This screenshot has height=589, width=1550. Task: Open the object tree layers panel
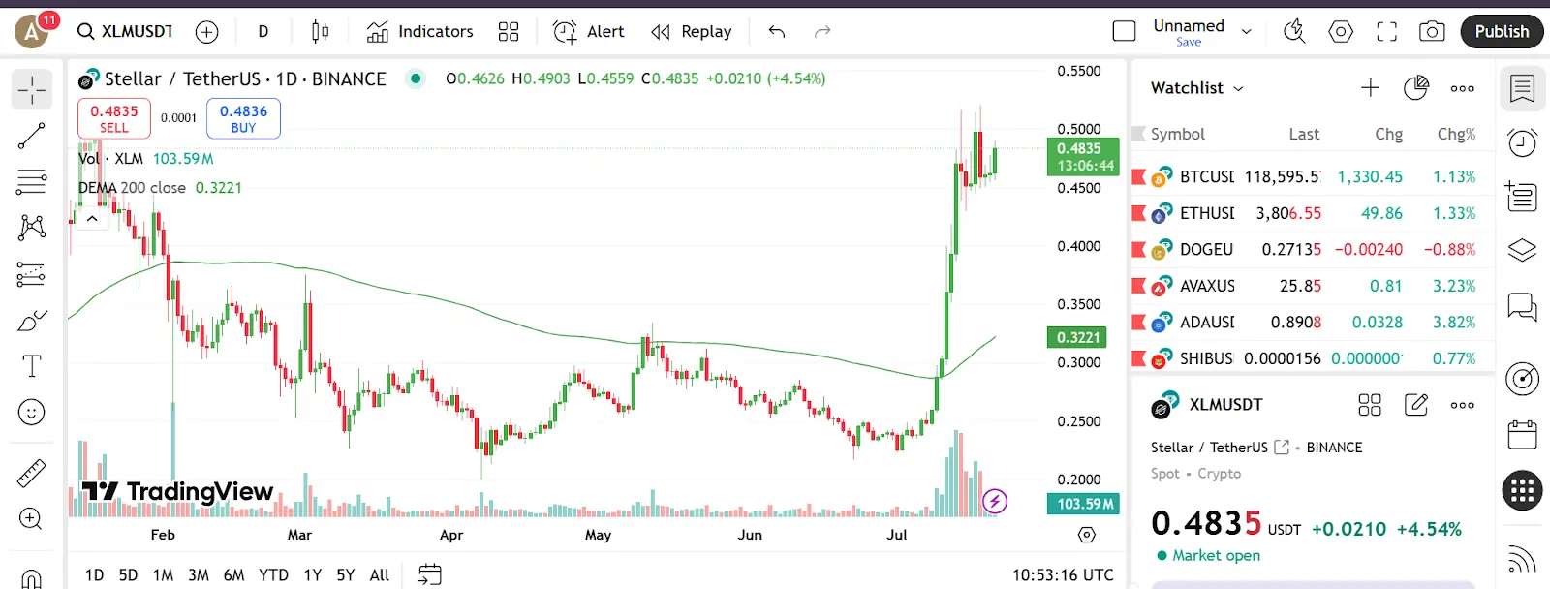1523,251
